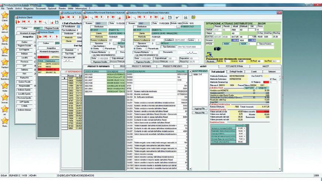Open Operatore lookup button in rear Gestione window
This screenshot has height=181, width=322.
[x=115, y=44]
